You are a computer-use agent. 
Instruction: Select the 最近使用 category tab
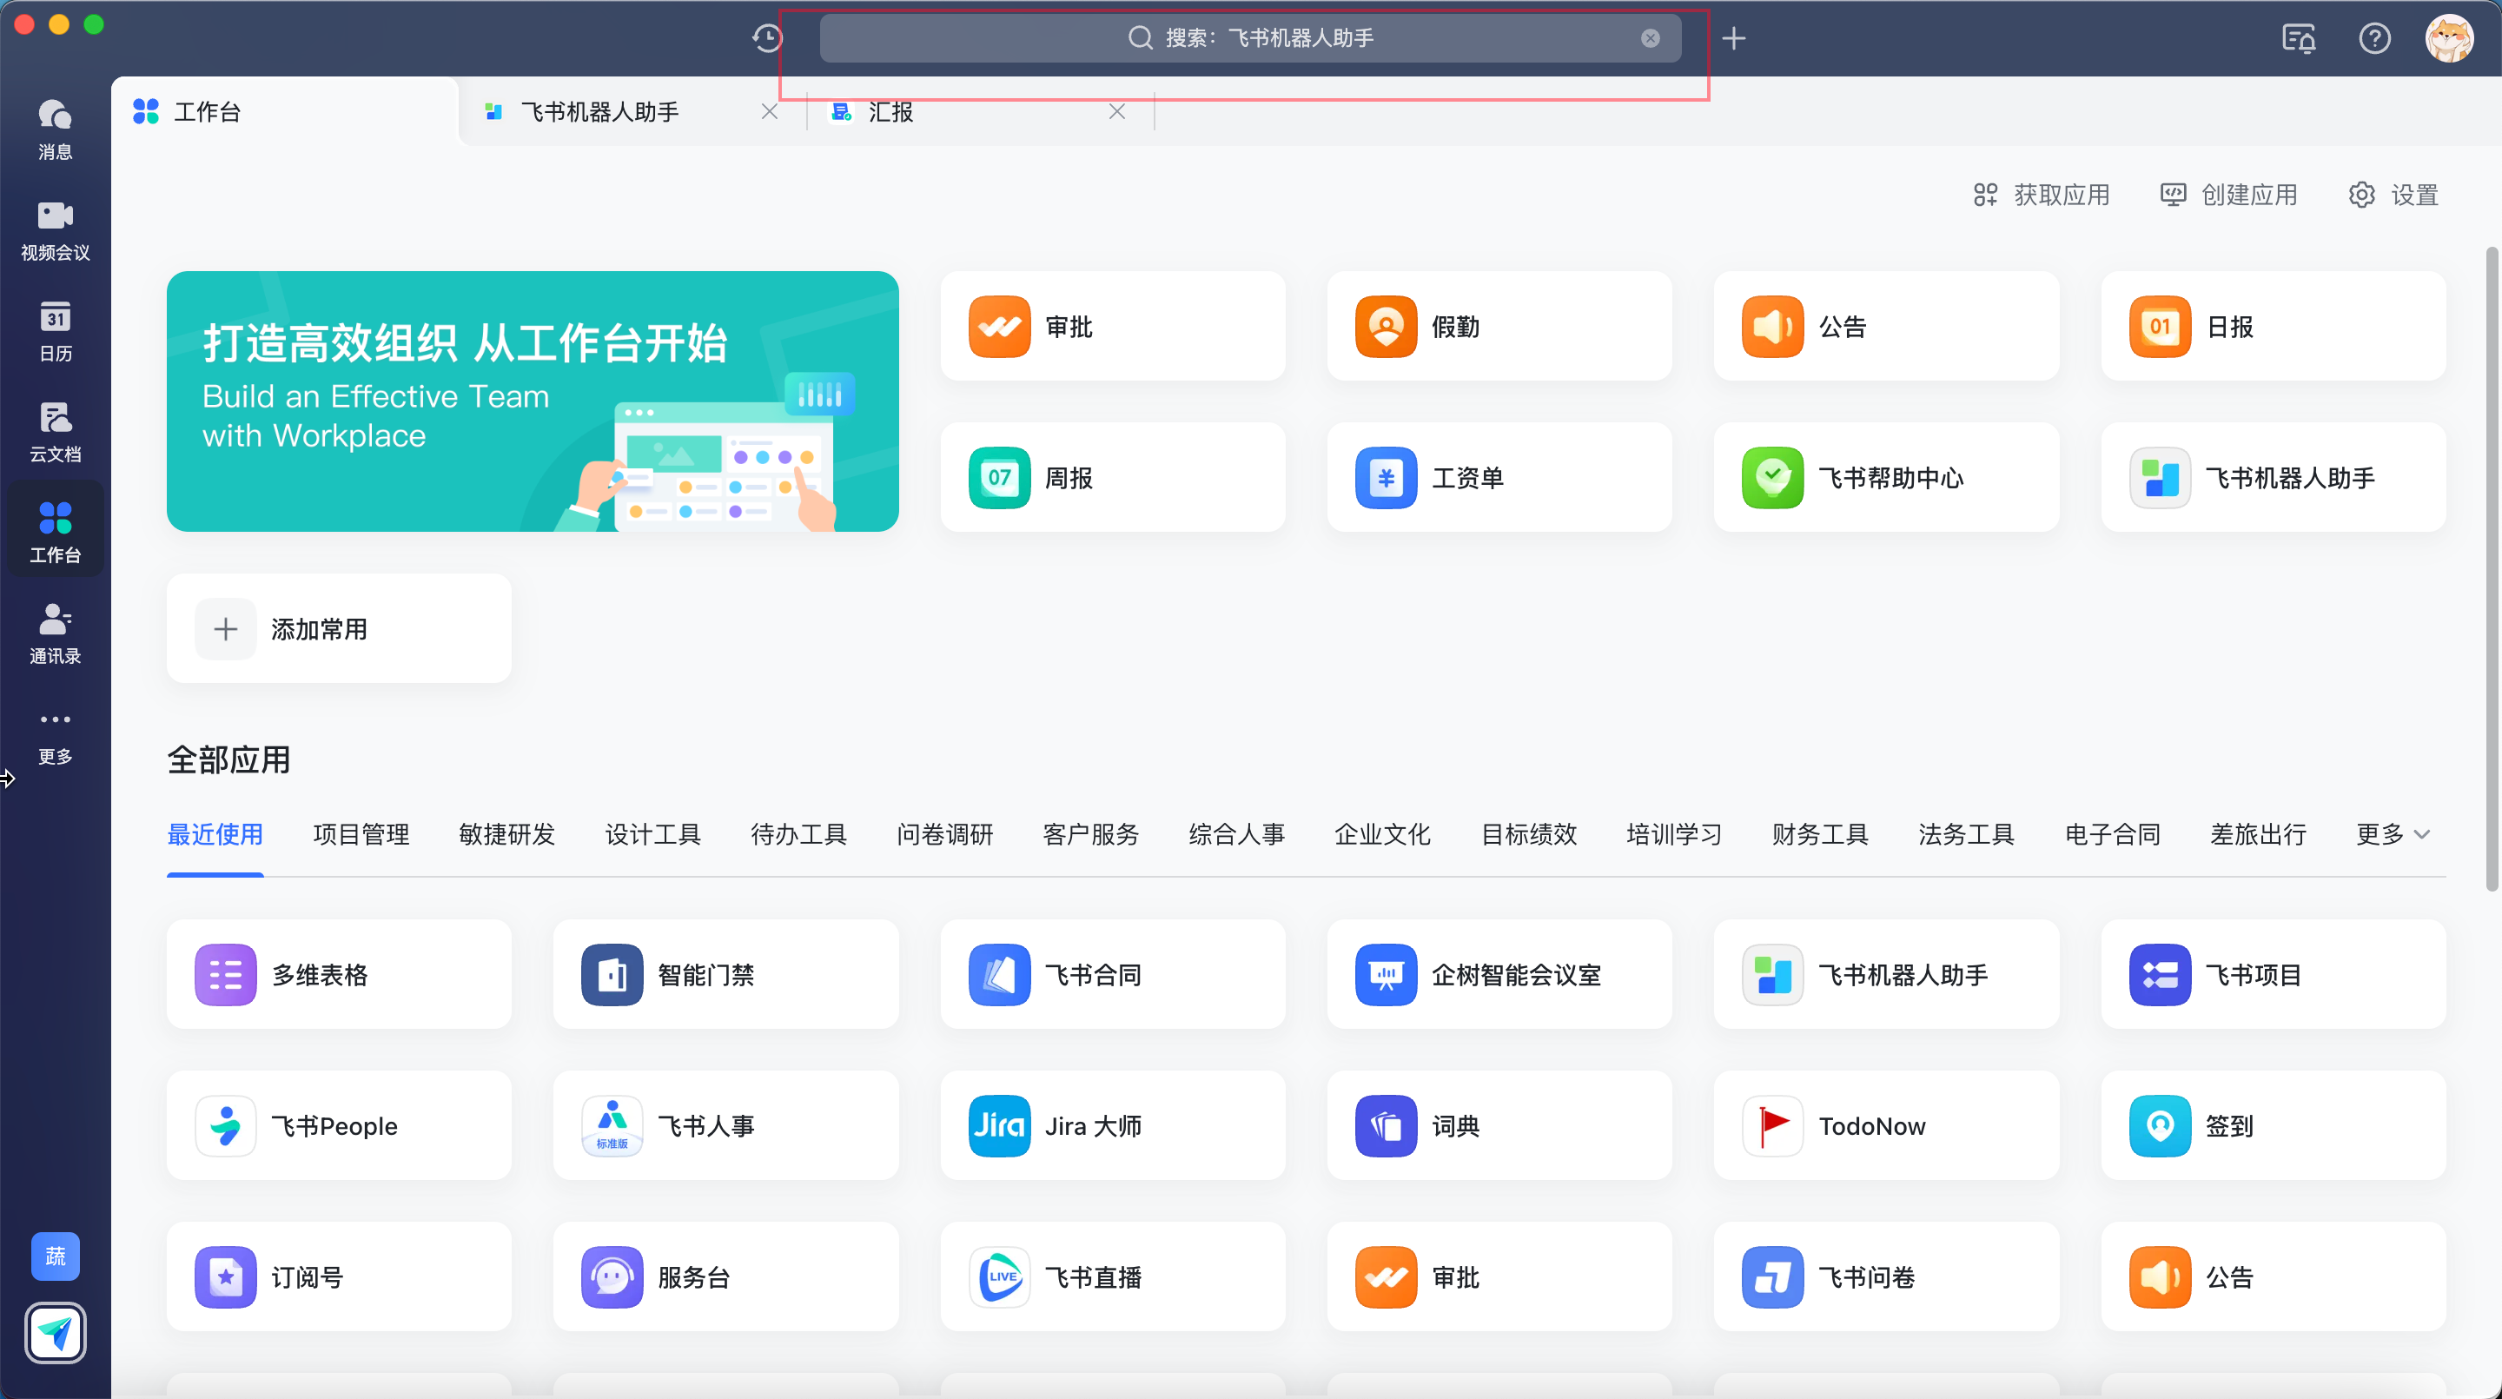(215, 834)
